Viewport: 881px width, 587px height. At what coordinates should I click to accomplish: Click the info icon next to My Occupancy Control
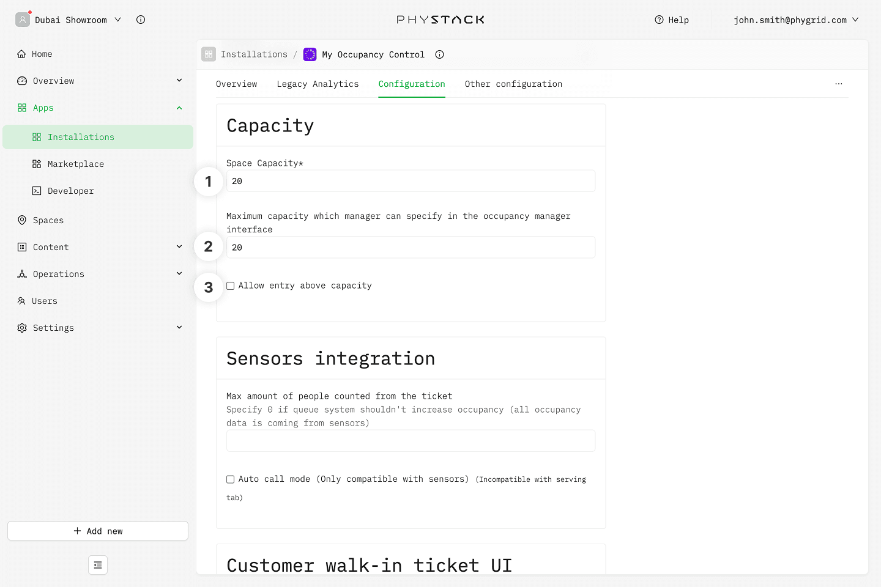439,54
